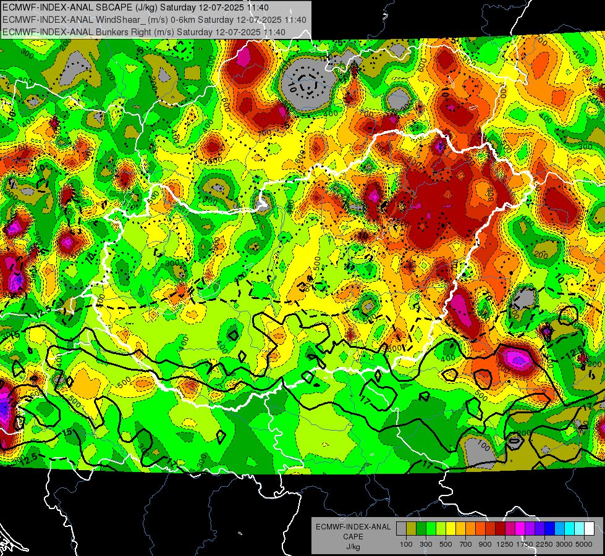
Task: Click the ECMWF-INDEX-ANAL label in the legend
Action: pos(353,527)
